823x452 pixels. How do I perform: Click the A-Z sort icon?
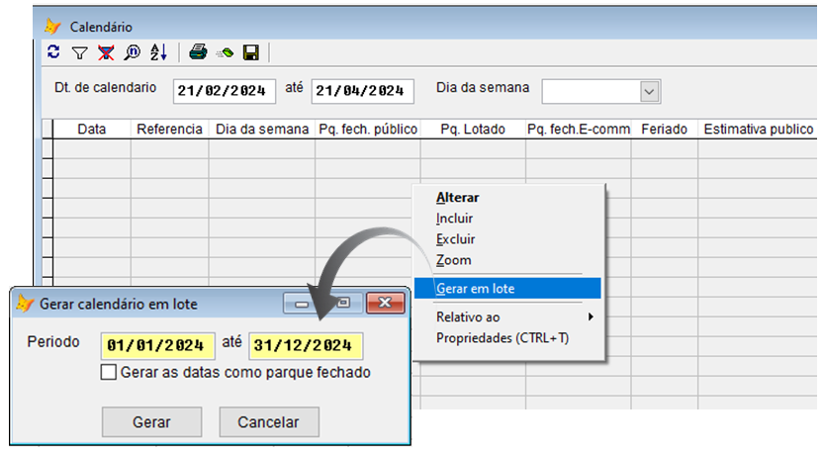pos(158,52)
